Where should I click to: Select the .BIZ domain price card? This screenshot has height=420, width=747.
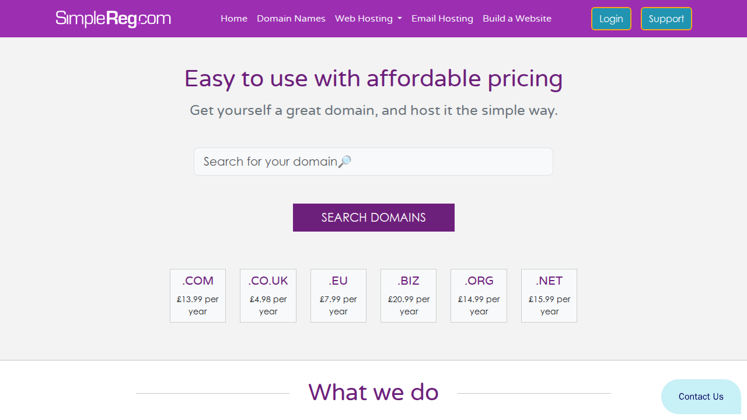(409, 296)
